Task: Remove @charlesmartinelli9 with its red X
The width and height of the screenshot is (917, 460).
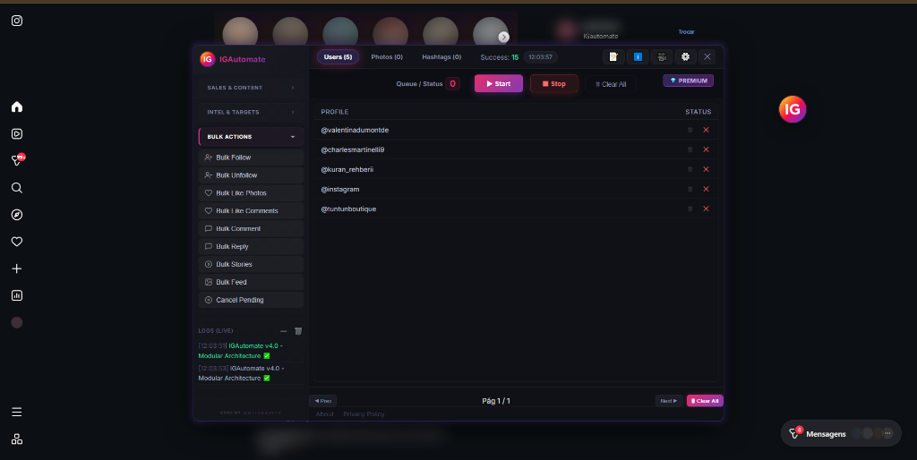Action: 706,149
